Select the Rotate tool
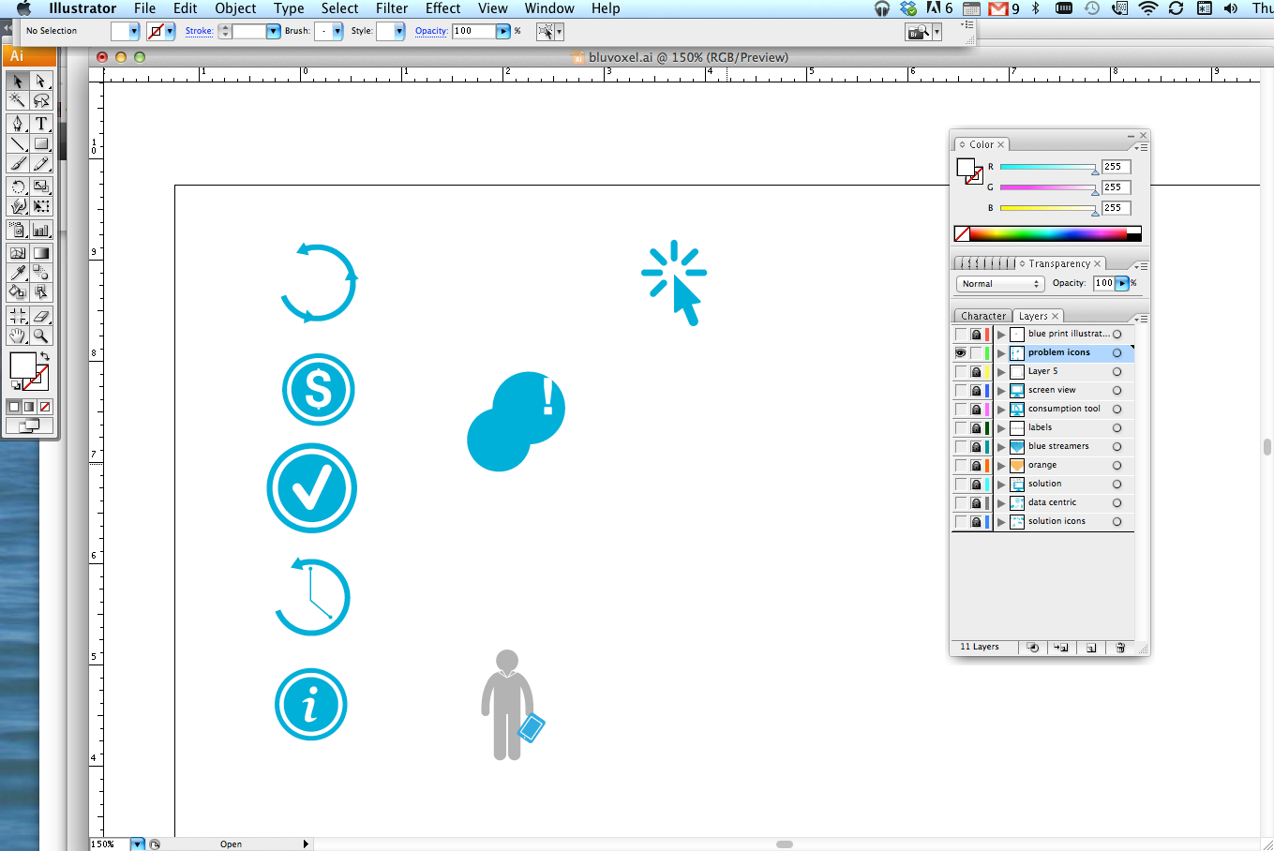 17,187
